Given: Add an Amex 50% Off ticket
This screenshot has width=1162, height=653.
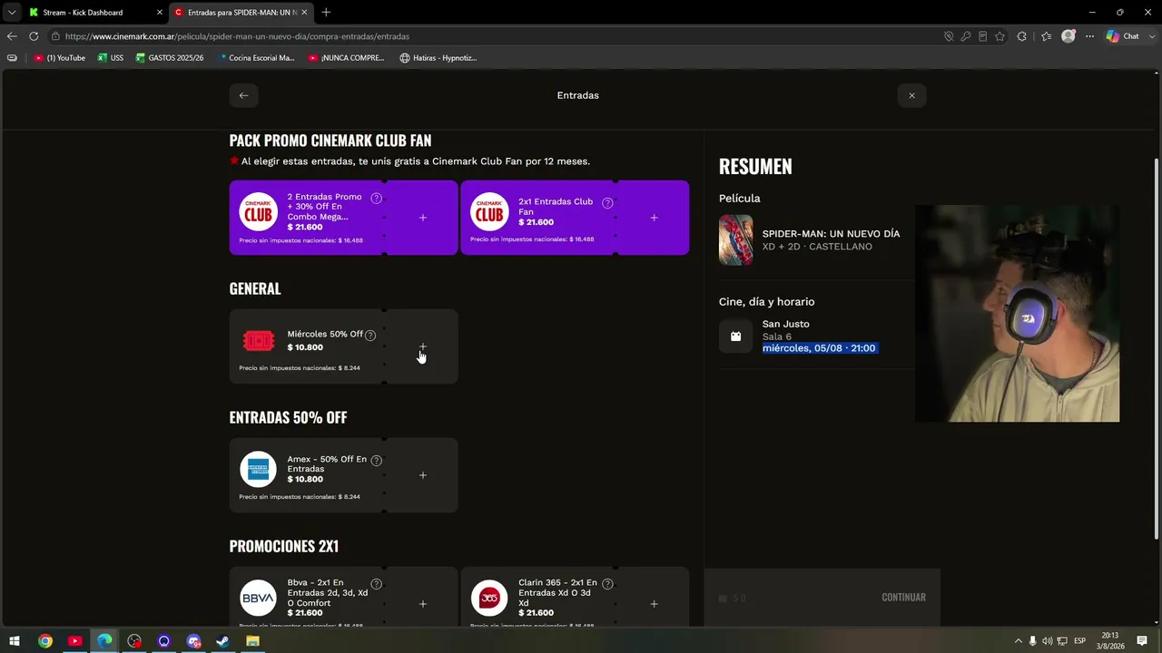Looking at the screenshot, I should (x=423, y=475).
